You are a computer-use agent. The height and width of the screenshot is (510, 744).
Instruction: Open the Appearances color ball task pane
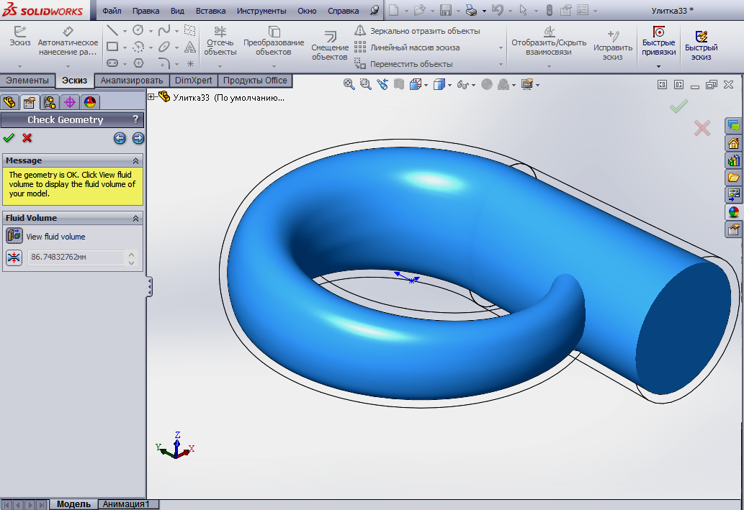click(x=734, y=212)
